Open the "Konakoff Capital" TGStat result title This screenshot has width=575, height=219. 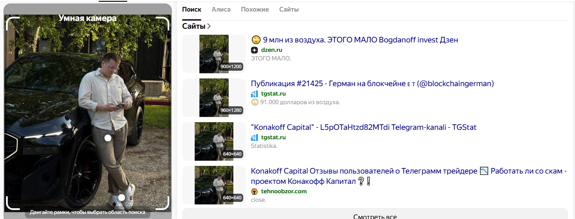coord(364,127)
